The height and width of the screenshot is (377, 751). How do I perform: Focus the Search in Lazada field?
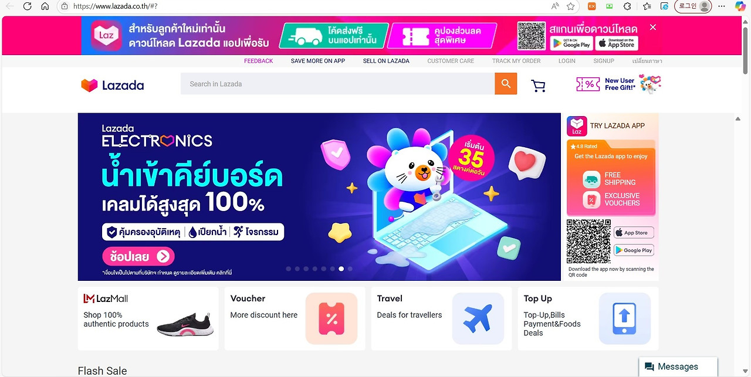[x=337, y=84]
